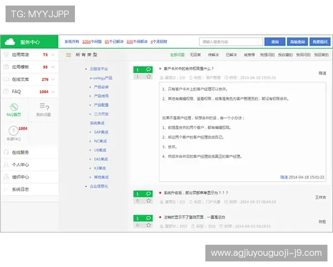The image size is (333, 267).
Task: Open the 产品配置 category
Action: pyautogui.click(x=102, y=105)
